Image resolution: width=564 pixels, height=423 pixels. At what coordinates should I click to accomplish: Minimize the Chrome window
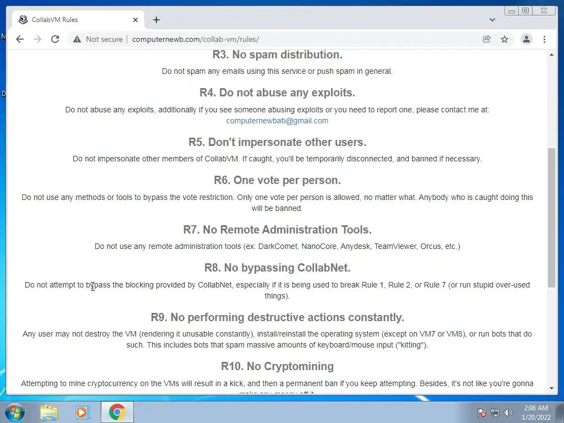[x=512, y=11]
